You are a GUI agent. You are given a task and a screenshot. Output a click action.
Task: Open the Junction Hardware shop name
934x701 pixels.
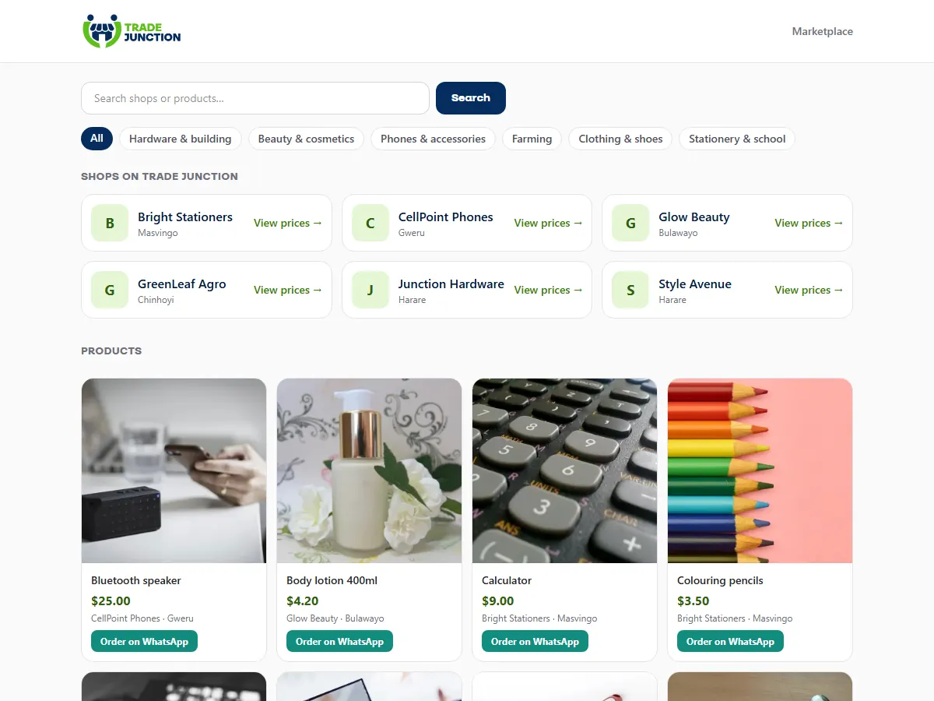[x=451, y=284]
